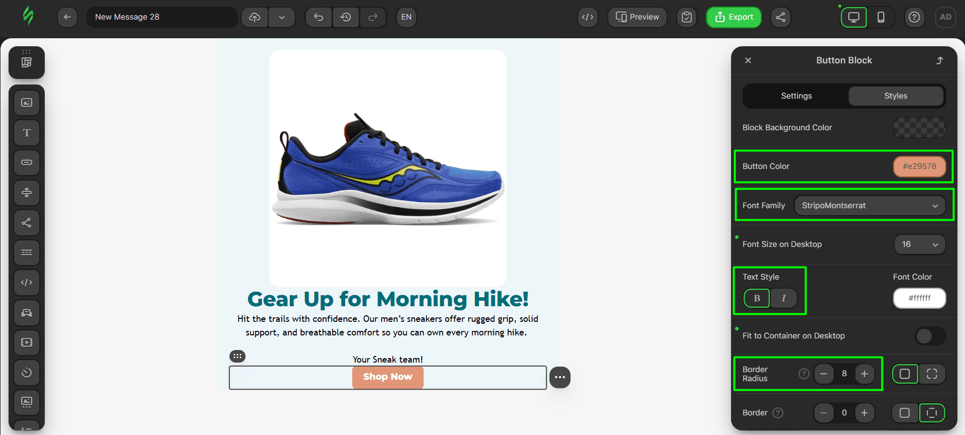Click the green Export button

point(734,17)
